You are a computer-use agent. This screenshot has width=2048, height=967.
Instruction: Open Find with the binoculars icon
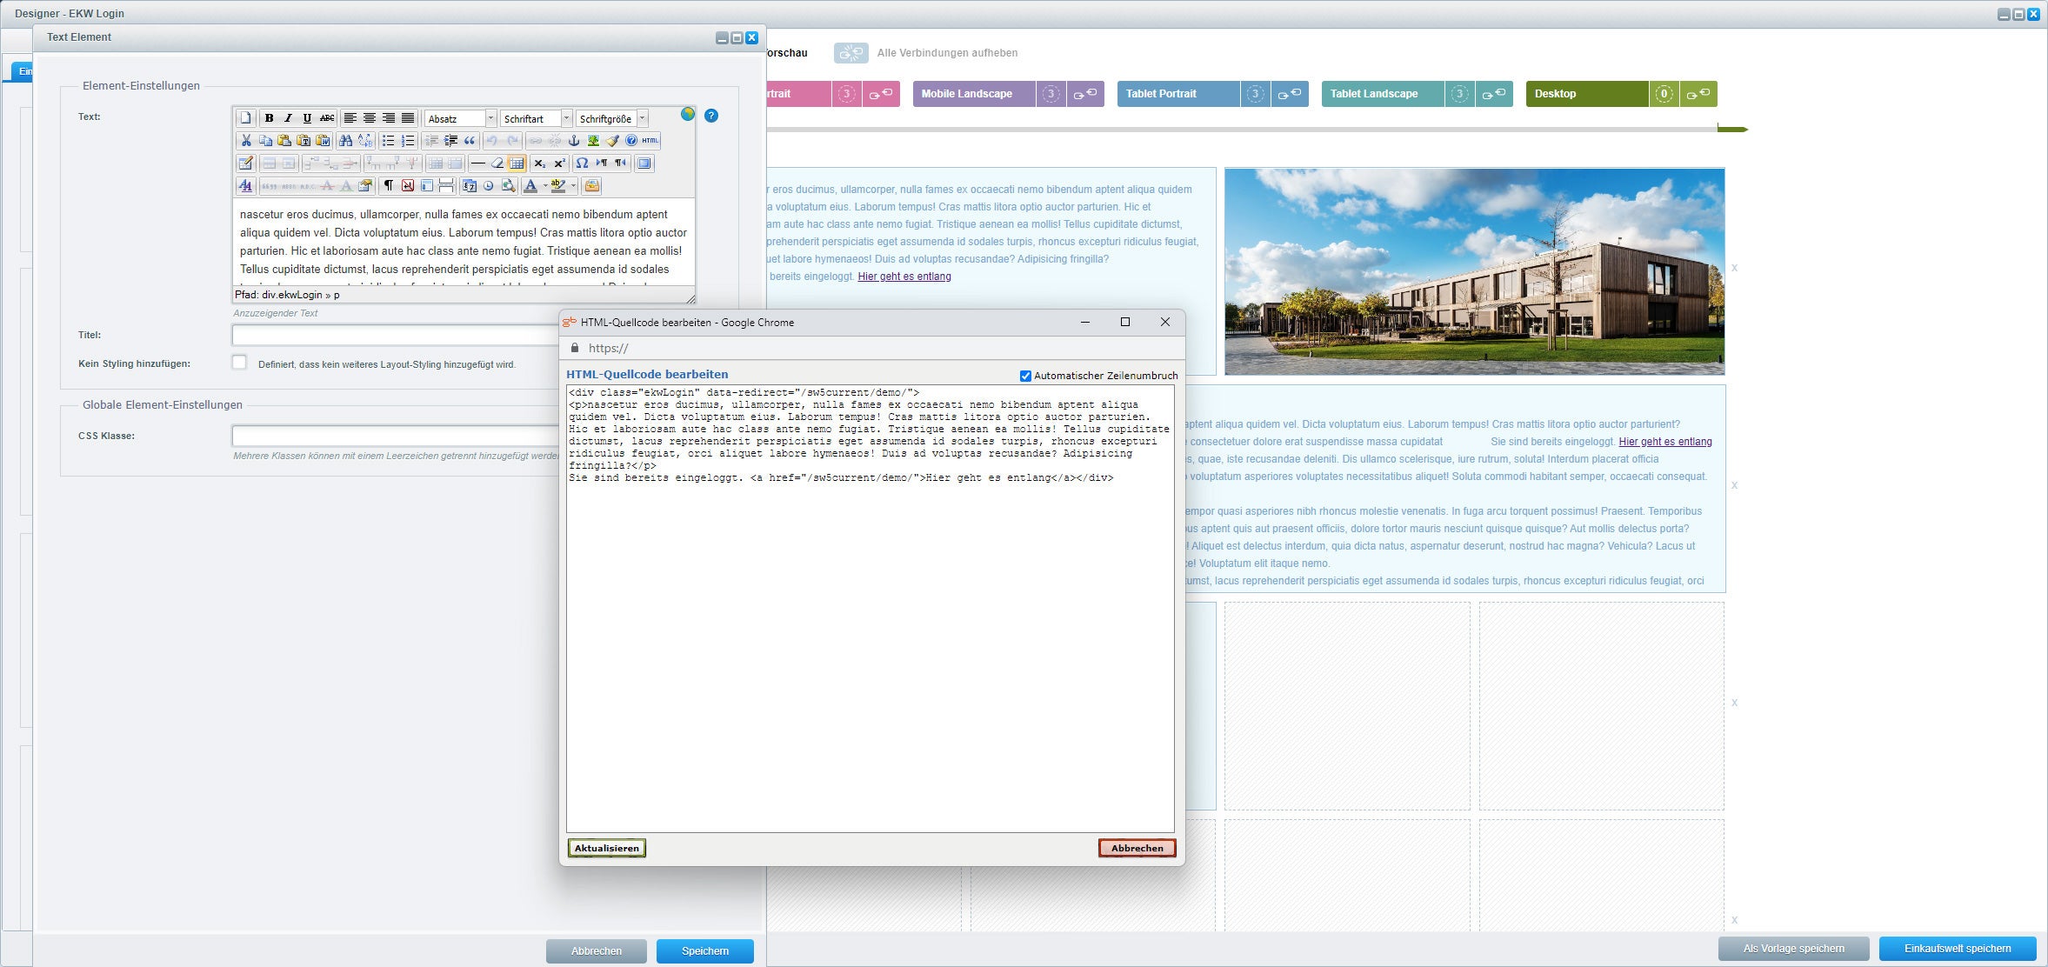346,141
